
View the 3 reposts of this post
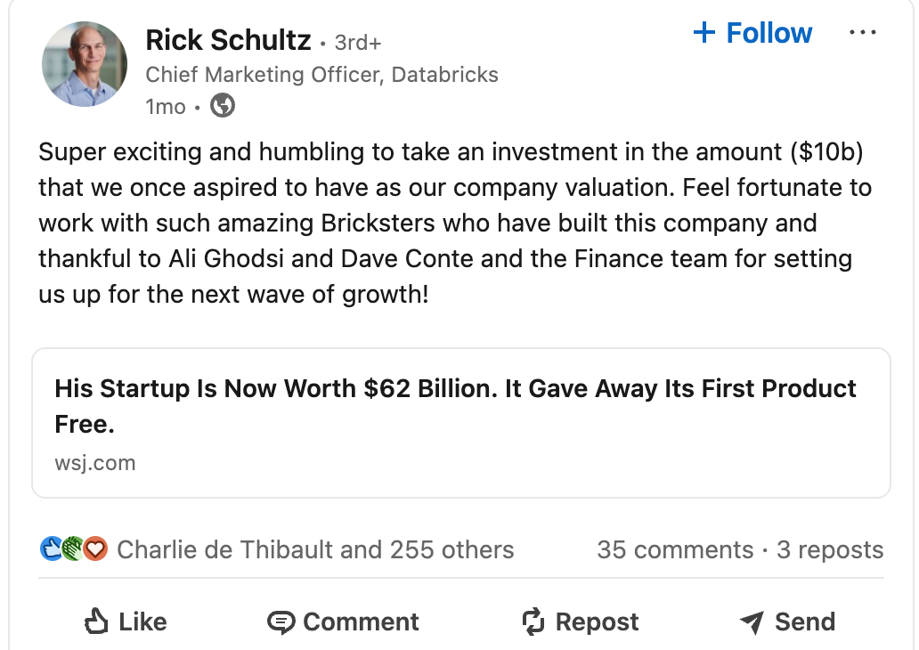click(828, 549)
